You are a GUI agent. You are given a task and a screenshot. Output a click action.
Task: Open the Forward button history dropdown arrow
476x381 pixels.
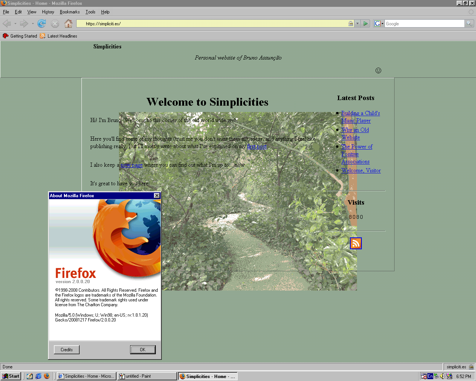[33, 24]
